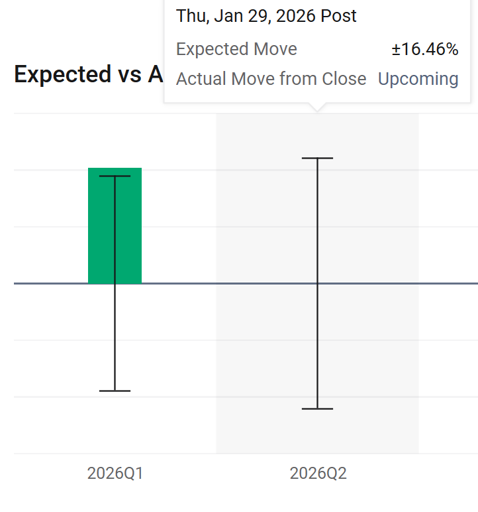Click the "Expected Move" tooltip label
Screen dimensions: 478x512
(236, 49)
